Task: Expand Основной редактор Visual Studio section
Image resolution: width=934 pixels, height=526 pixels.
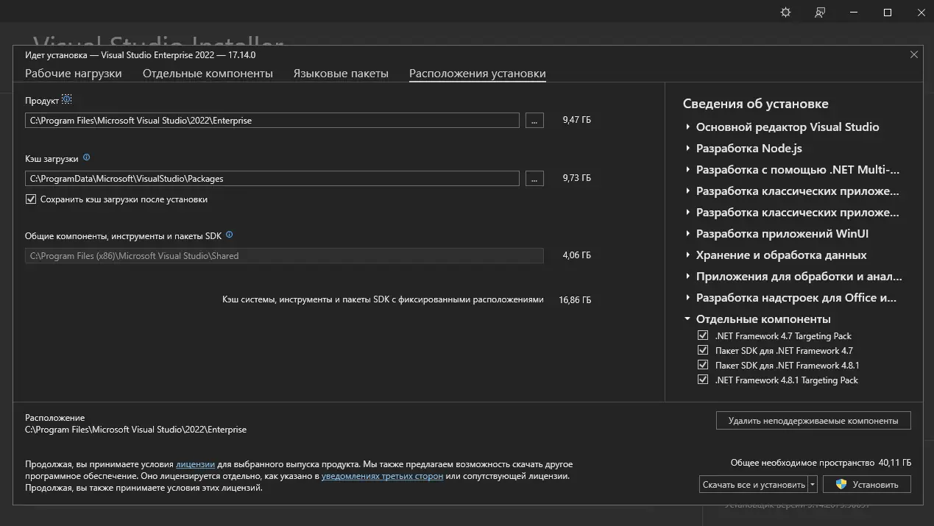Action: [688, 127]
